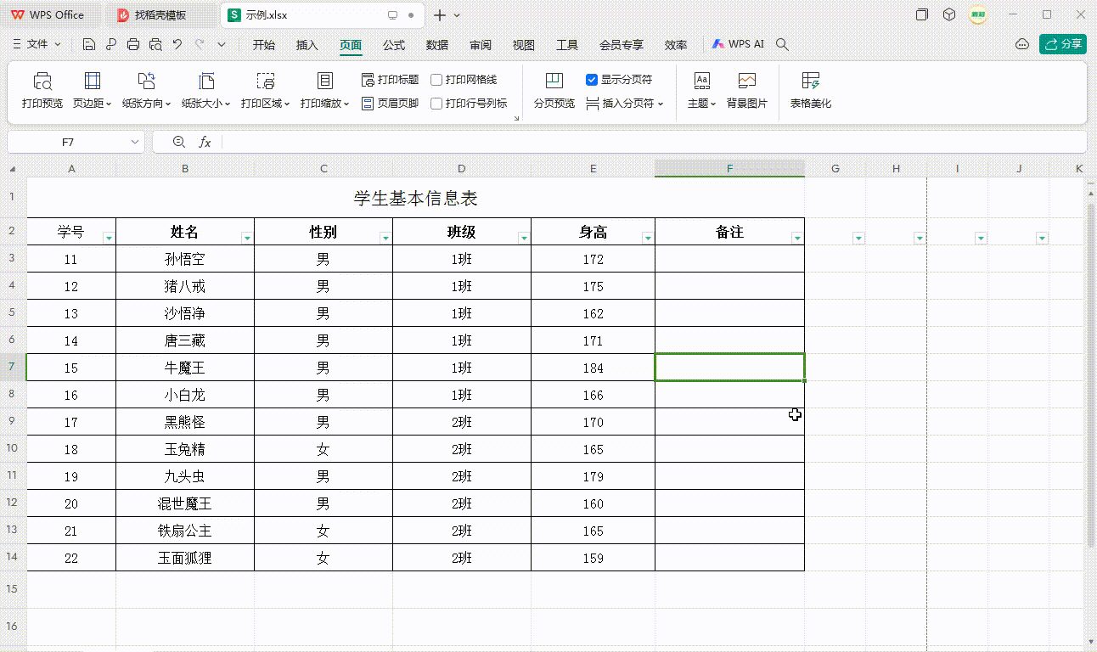Select the cell containing 铁扇公主

(x=185, y=531)
